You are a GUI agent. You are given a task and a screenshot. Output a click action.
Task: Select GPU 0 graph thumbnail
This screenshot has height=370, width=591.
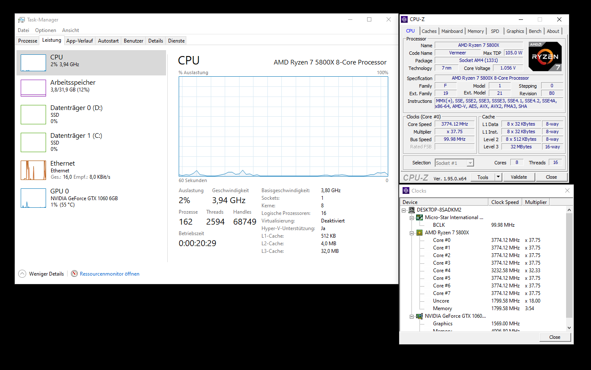tap(33, 198)
